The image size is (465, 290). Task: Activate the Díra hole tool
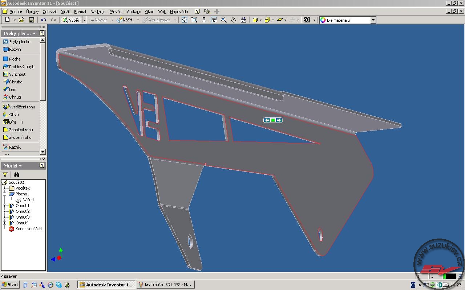pos(12,122)
